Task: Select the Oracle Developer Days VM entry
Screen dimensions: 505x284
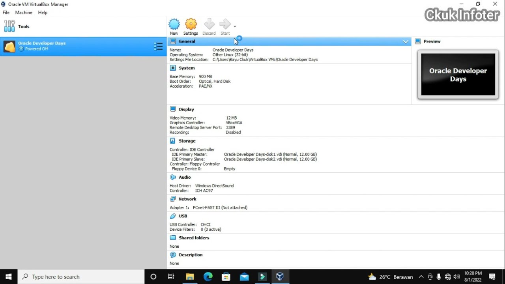Action: tap(83, 47)
